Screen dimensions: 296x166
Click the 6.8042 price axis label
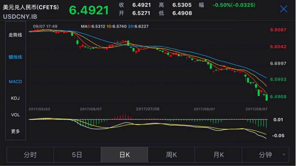[278, 46]
